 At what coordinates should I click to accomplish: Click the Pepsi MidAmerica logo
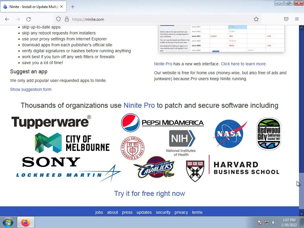(162, 123)
